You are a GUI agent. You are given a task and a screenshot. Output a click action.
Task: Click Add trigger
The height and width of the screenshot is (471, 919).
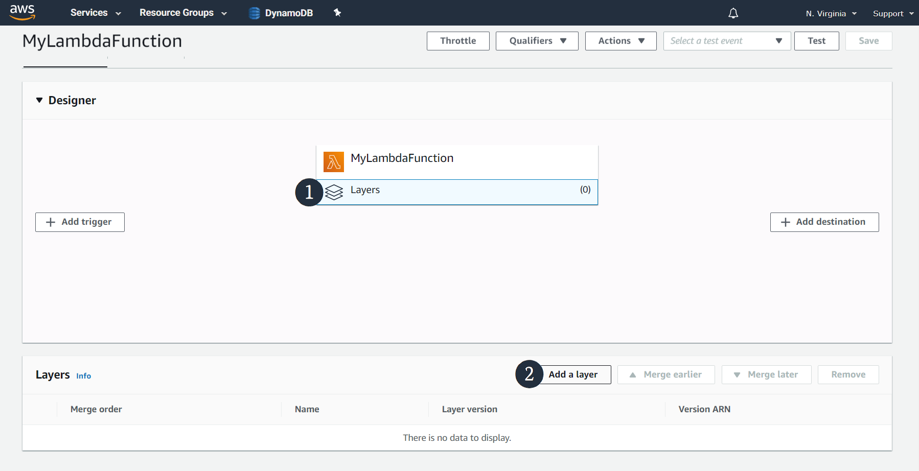80,222
